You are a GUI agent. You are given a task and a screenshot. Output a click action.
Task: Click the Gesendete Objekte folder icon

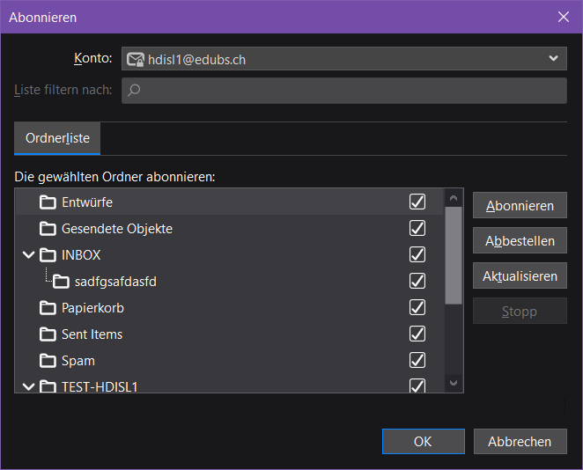48,229
